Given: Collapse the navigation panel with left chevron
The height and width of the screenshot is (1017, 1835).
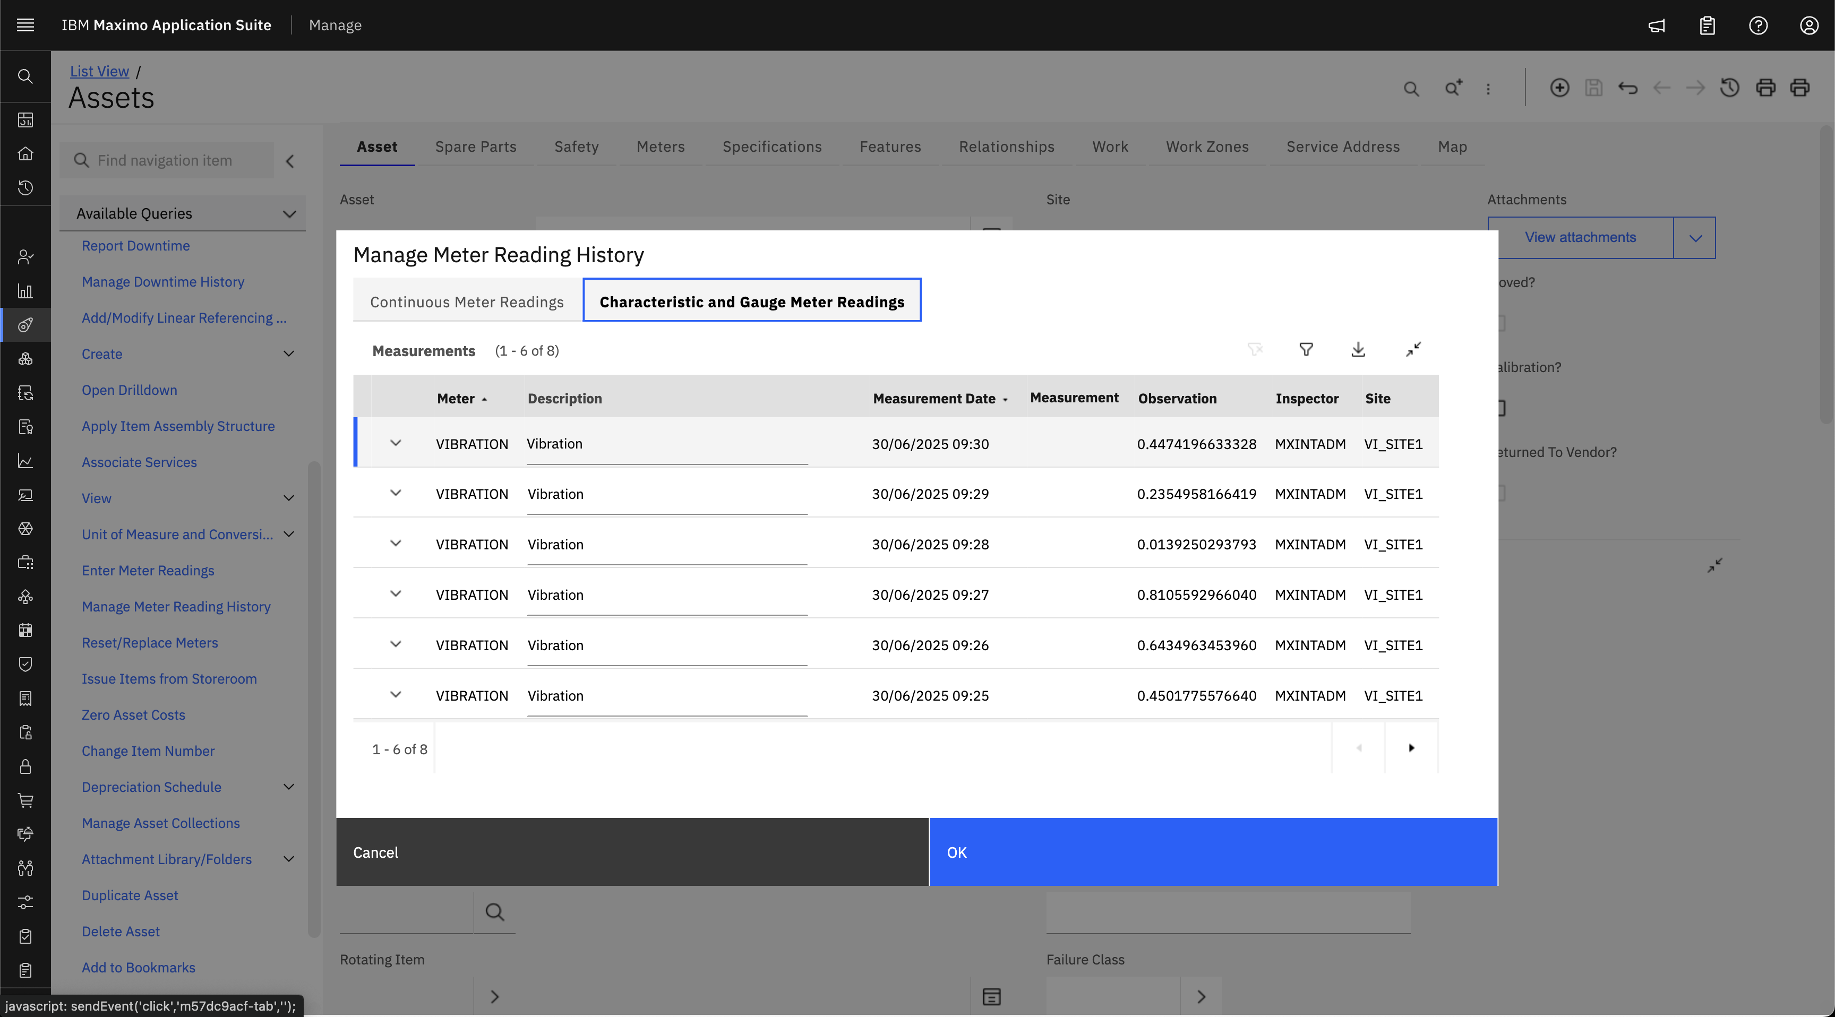Looking at the screenshot, I should click(x=290, y=161).
